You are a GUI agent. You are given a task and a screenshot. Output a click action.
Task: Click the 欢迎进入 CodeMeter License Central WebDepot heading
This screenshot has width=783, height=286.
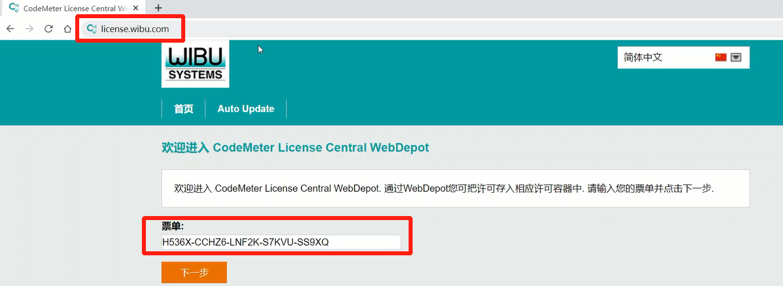click(x=295, y=148)
